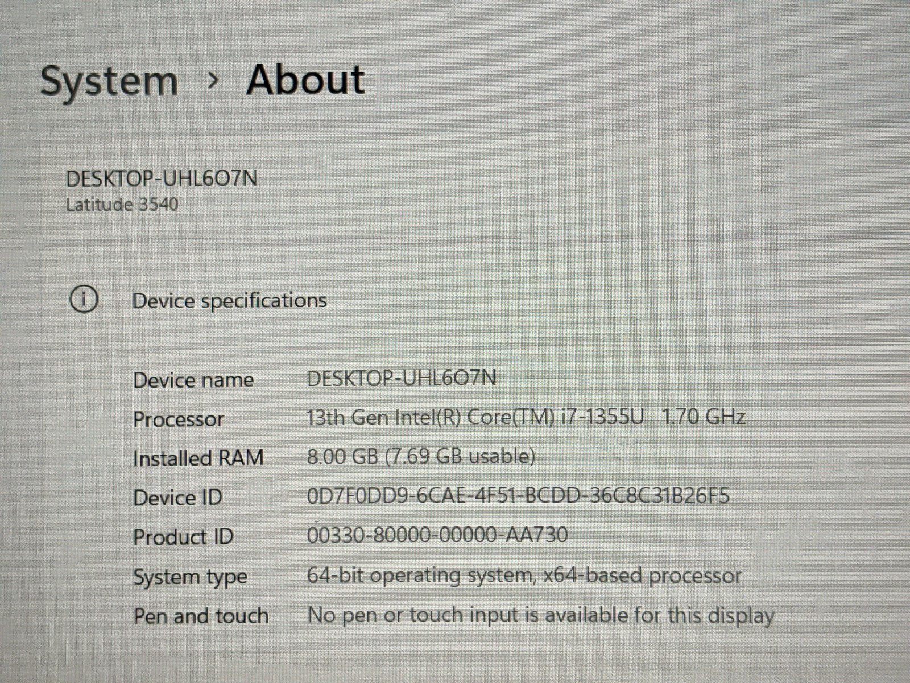Click the Device ID label
Viewport: 910px width, 683px height.
tap(177, 498)
